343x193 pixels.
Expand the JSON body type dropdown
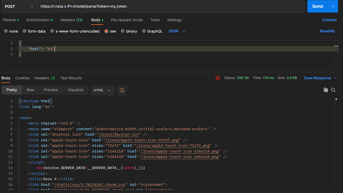[177, 31]
